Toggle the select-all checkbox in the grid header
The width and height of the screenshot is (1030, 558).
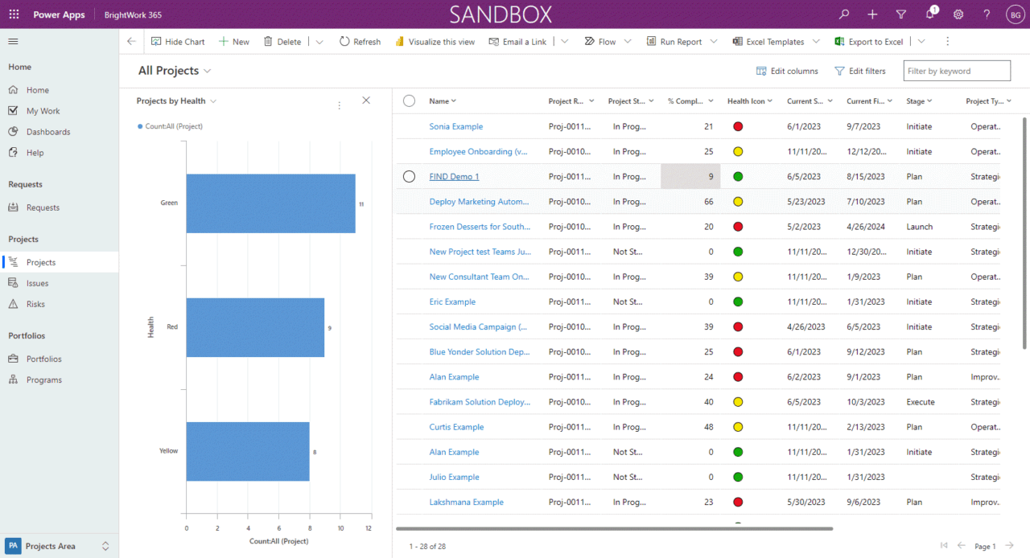pos(409,101)
